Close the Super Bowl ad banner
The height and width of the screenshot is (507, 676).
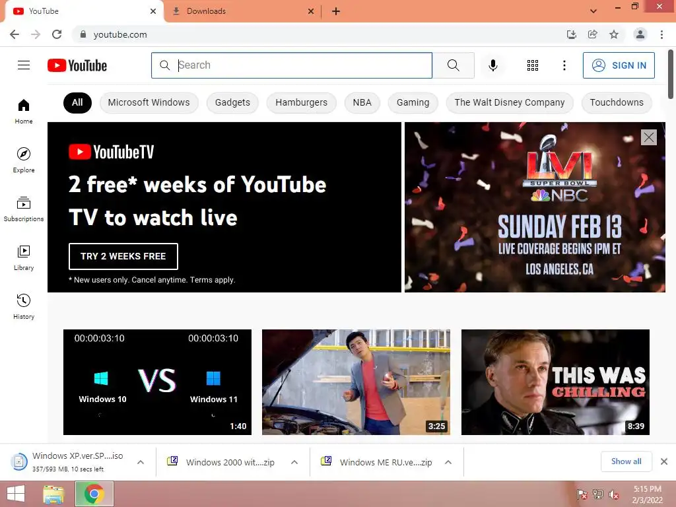pos(648,137)
